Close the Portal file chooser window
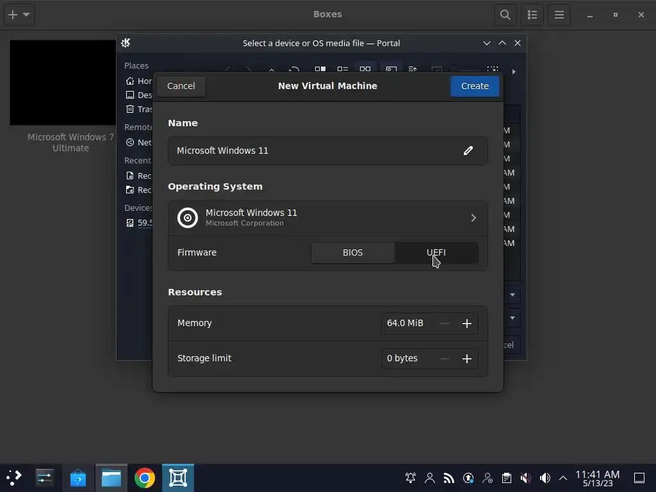Image resolution: width=656 pixels, height=492 pixels. point(518,43)
